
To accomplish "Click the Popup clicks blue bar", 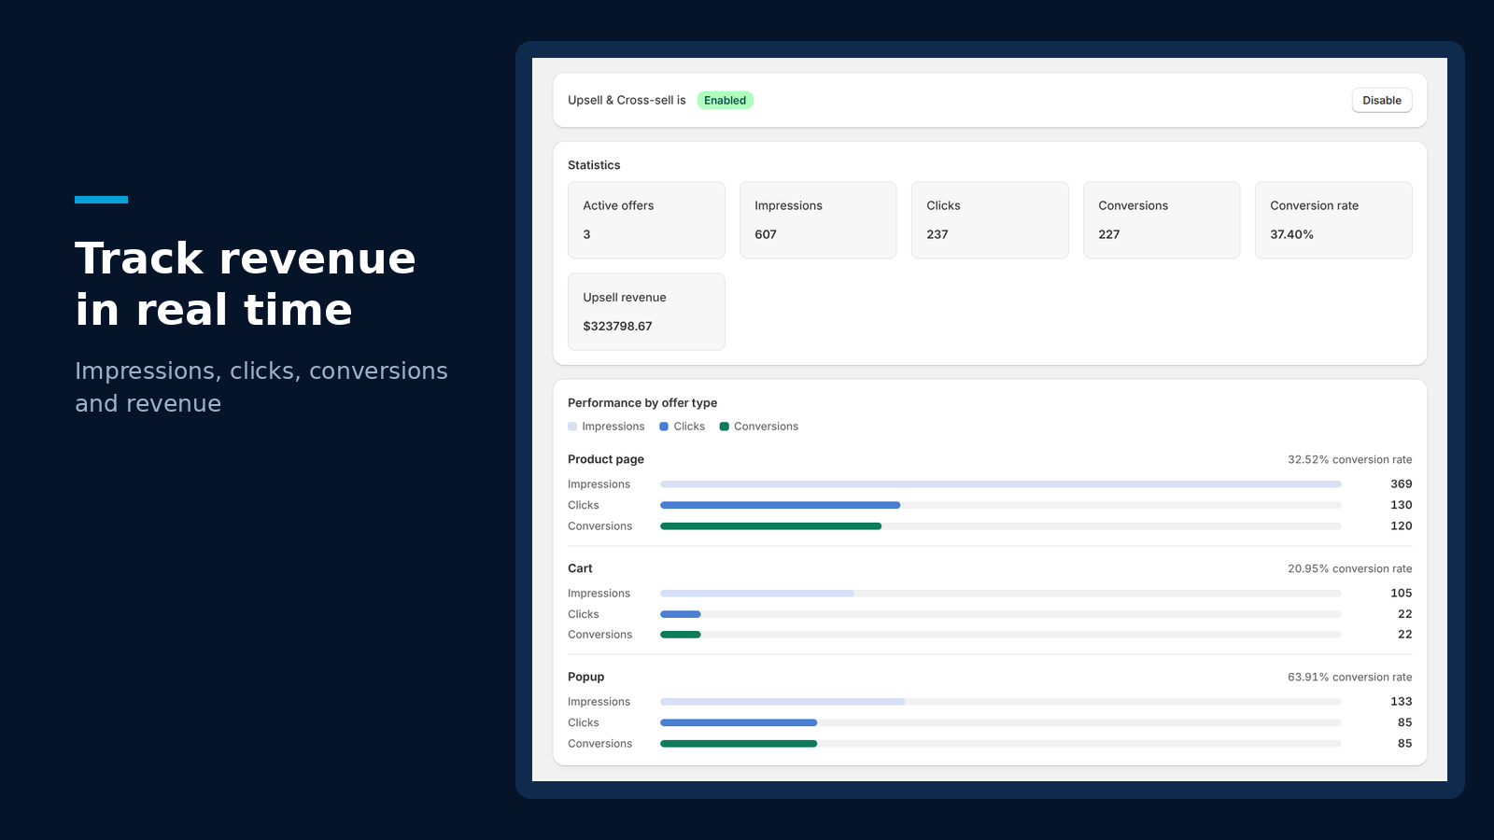I will 739,722.
